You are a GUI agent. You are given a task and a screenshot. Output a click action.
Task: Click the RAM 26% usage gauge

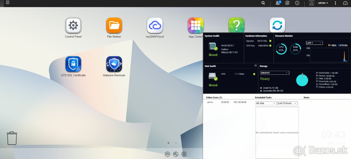pos(295,49)
